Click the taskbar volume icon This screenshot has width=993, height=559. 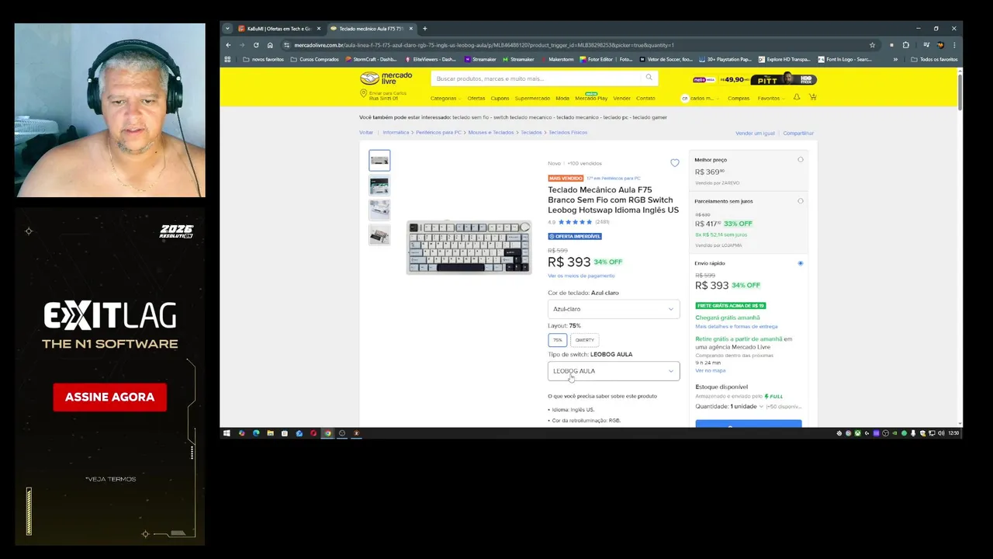point(940,433)
